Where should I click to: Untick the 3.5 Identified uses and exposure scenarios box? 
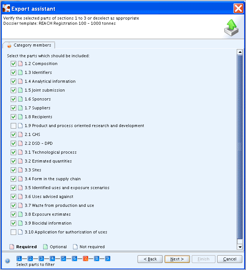[13, 188]
